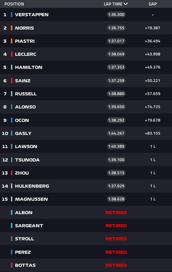Click the gray team color bar beside HULKENBERG
Image resolution: width=172 pixels, height=272 pixels.
12,186
